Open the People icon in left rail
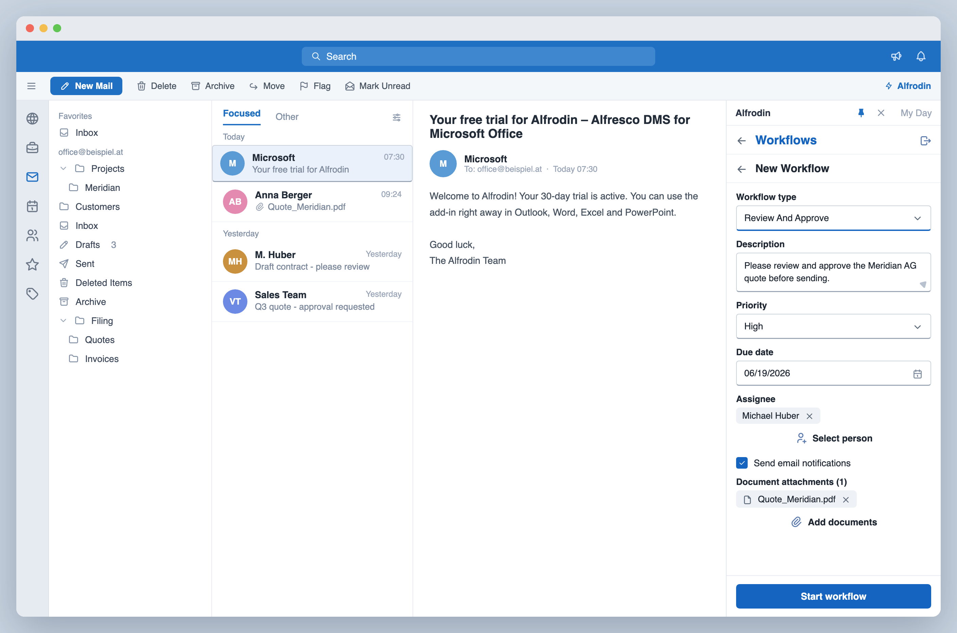This screenshot has width=957, height=633. [32, 235]
